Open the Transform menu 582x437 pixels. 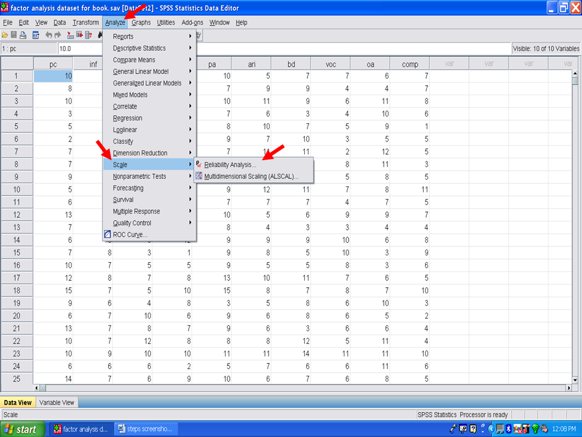click(x=85, y=22)
